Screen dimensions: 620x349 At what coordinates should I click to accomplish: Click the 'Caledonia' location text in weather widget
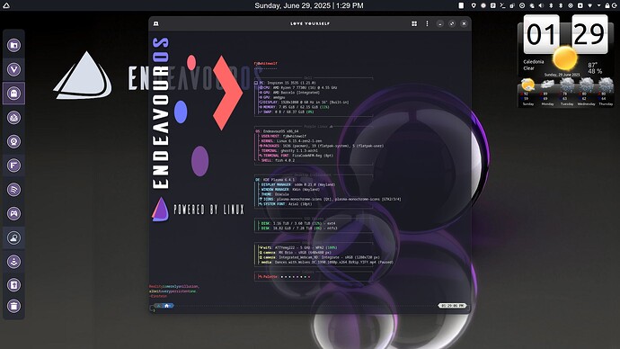pyautogui.click(x=534, y=62)
